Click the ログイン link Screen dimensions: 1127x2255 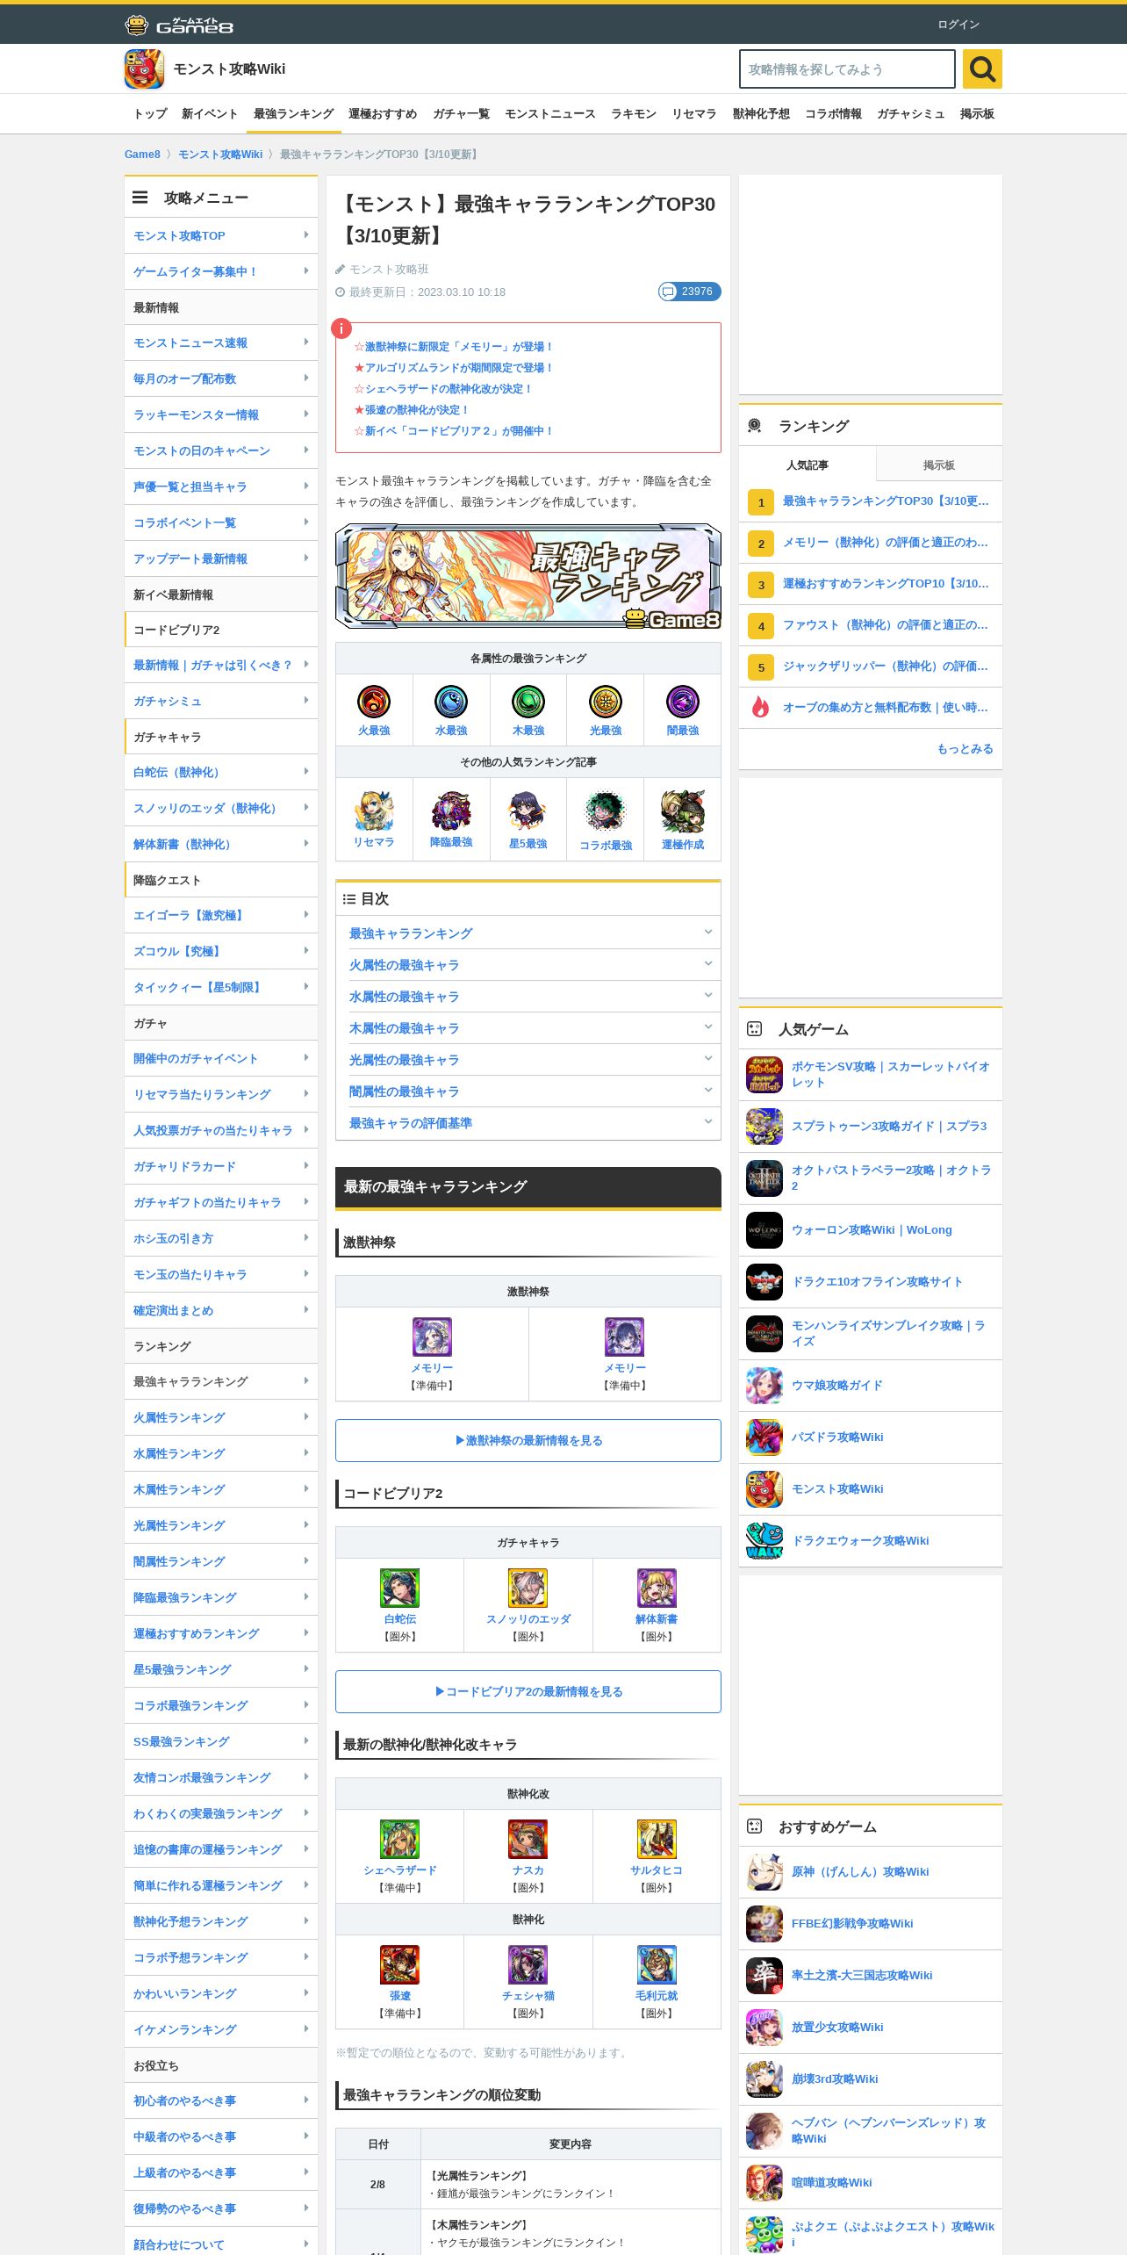(958, 25)
